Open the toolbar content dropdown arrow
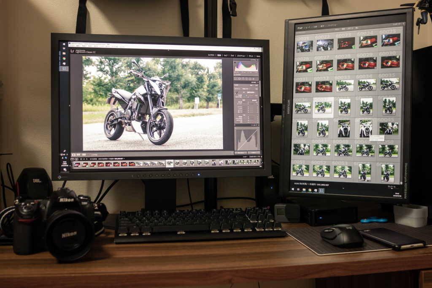The height and width of the screenshot is (288, 432). (x=232, y=153)
